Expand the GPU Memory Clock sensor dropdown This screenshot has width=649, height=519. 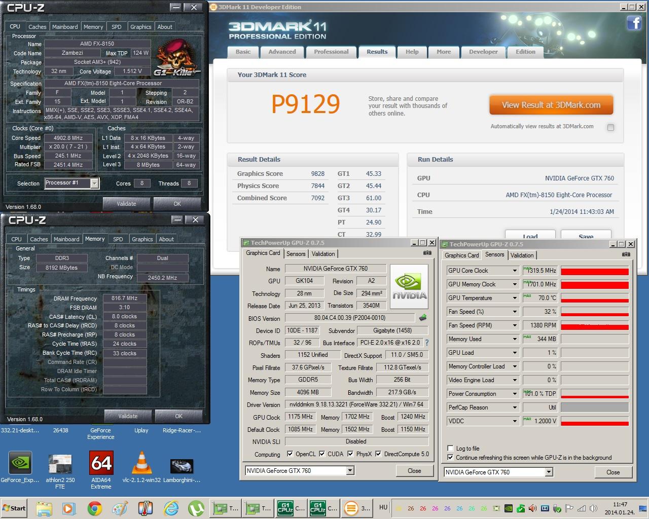click(515, 284)
